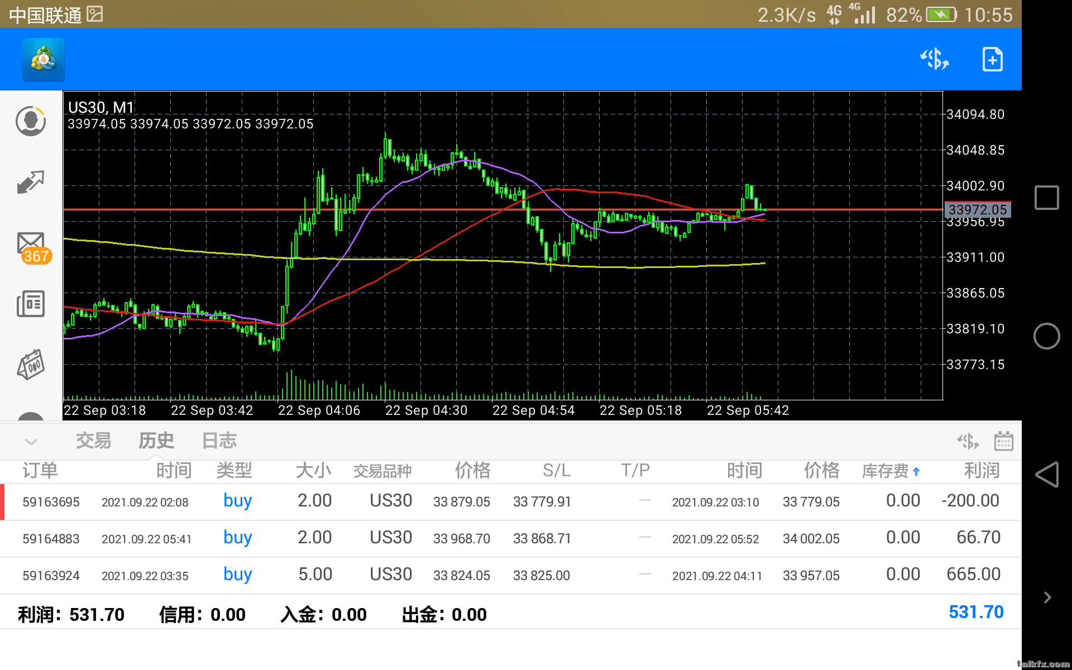1072x670 pixels.
Task: Sort history by T/P column
Action: coord(635,471)
